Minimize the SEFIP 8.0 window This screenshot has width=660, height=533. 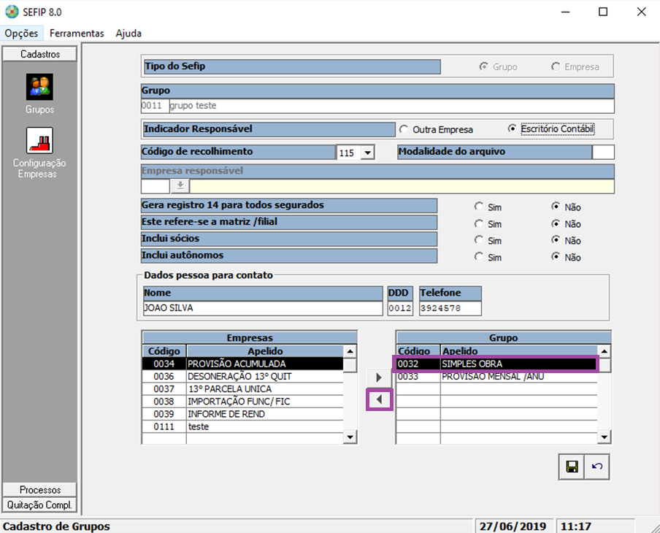[x=565, y=12]
